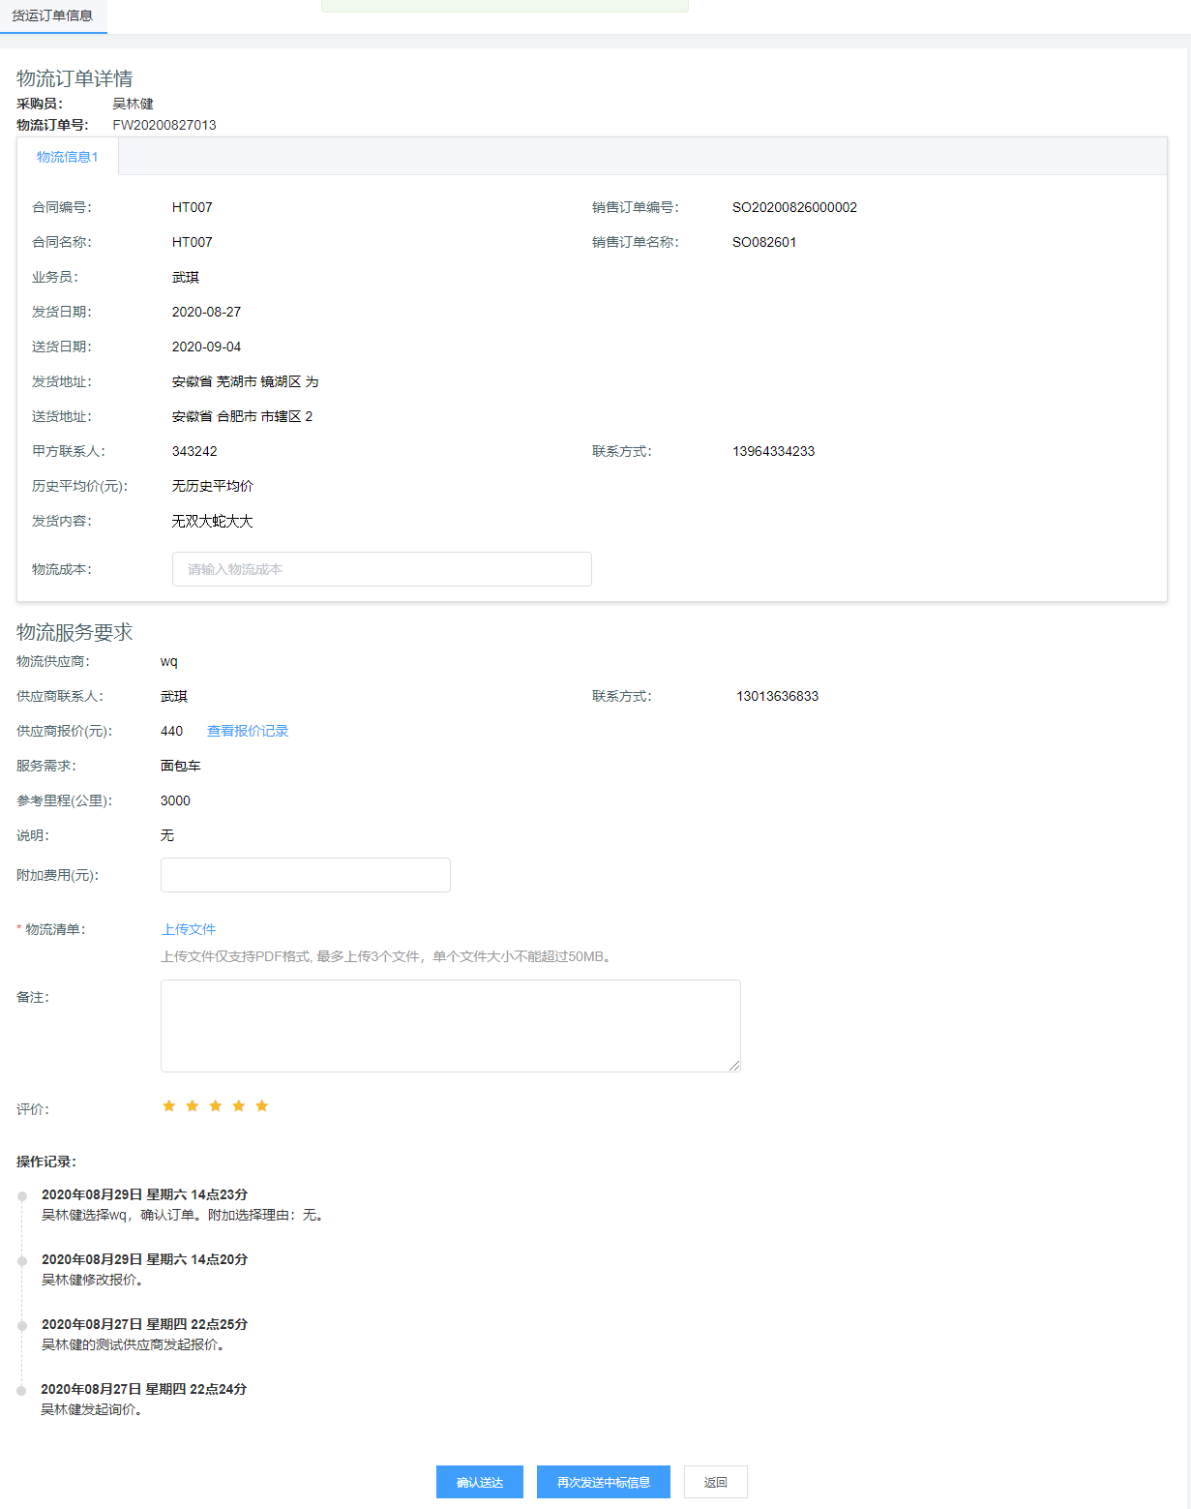
Task: Choose the fourth rating star
Action: click(239, 1106)
